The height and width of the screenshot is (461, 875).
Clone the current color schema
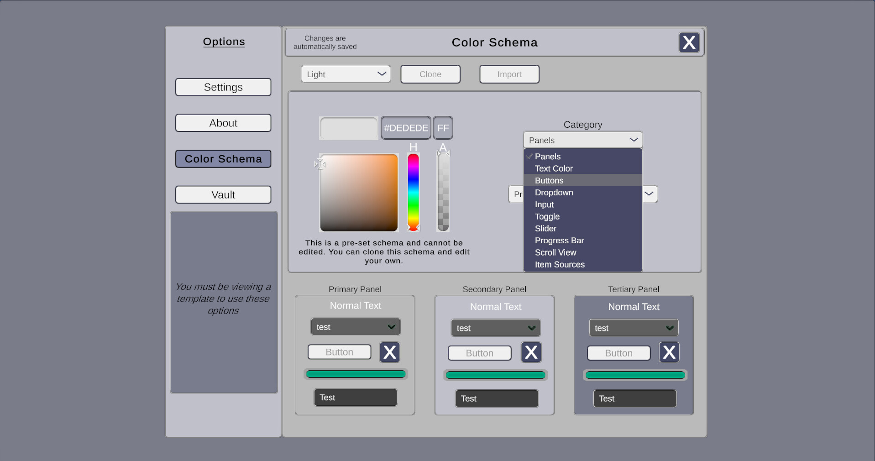(x=430, y=74)
